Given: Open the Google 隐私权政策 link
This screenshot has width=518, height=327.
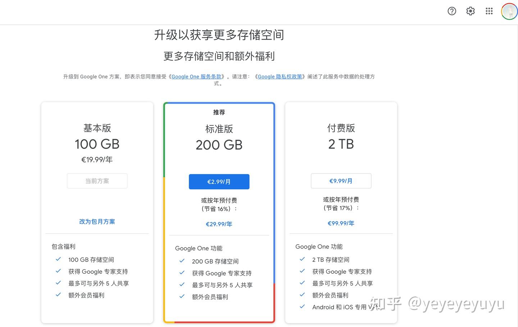Looking at the screenshot, I should (280, 76).
